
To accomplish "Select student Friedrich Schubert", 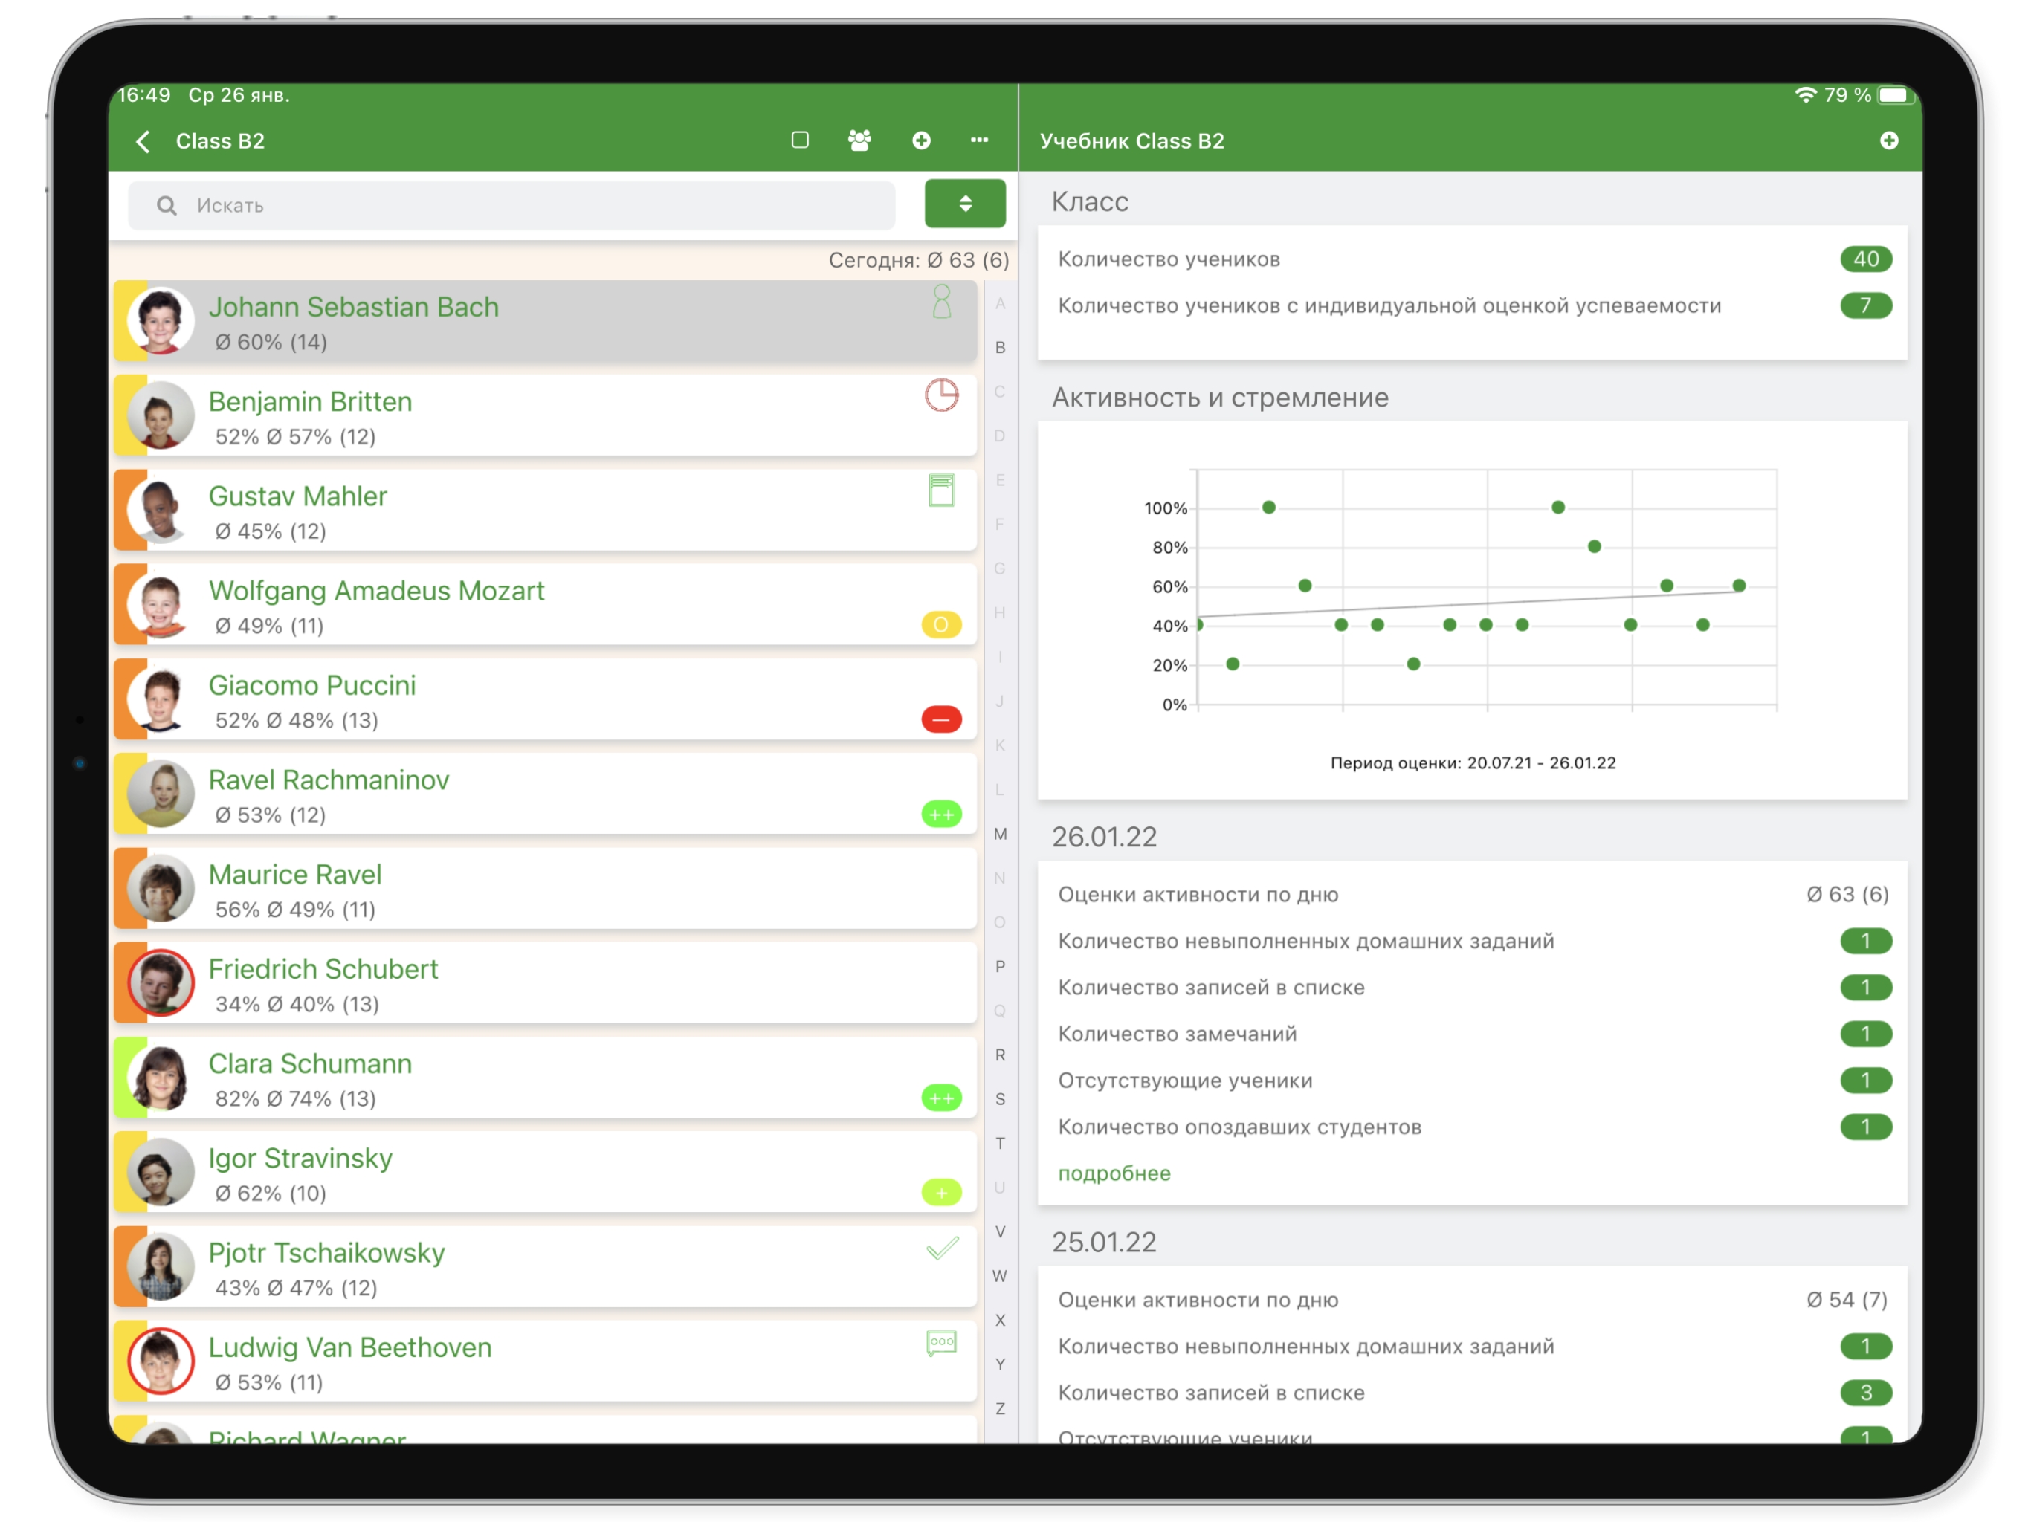I will click(x=323, y=969).
